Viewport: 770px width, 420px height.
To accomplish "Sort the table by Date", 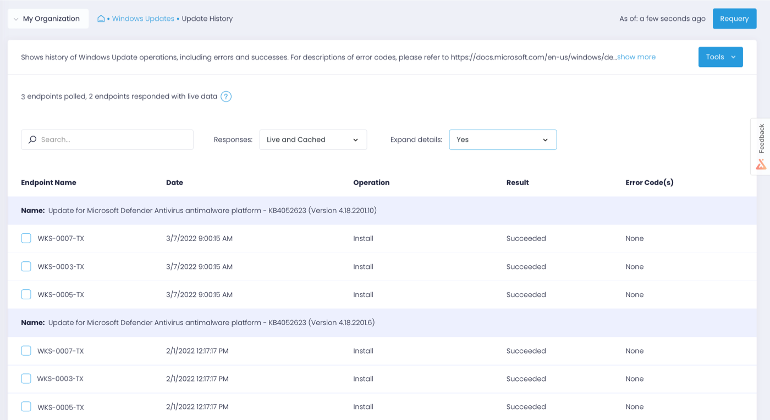I will click(x=174, y=182).
